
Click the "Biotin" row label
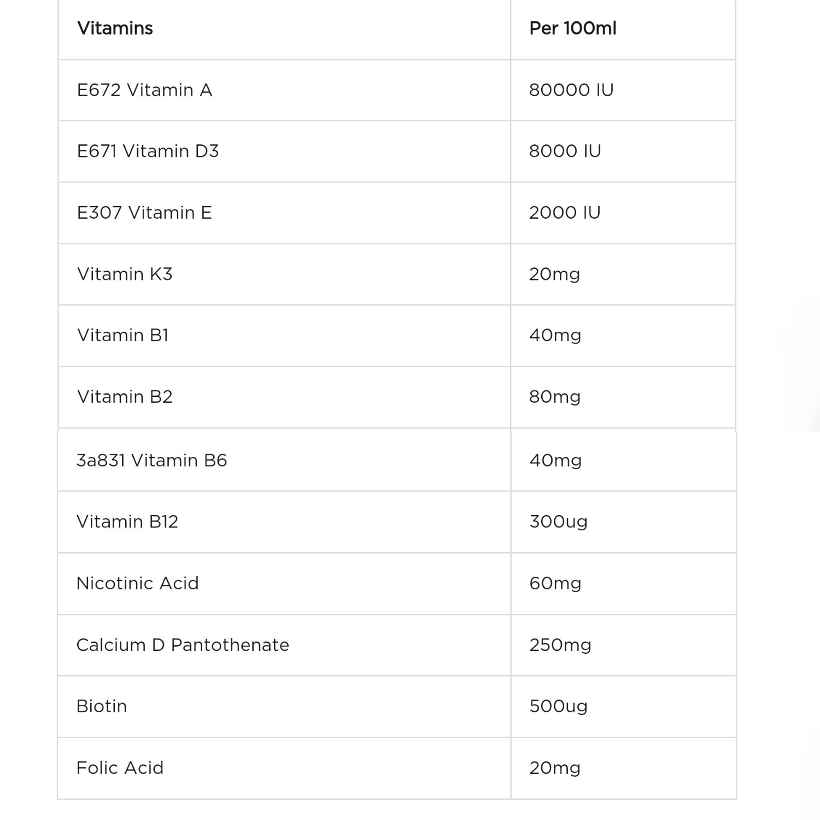pyautogui.click(x=102, y=706)
